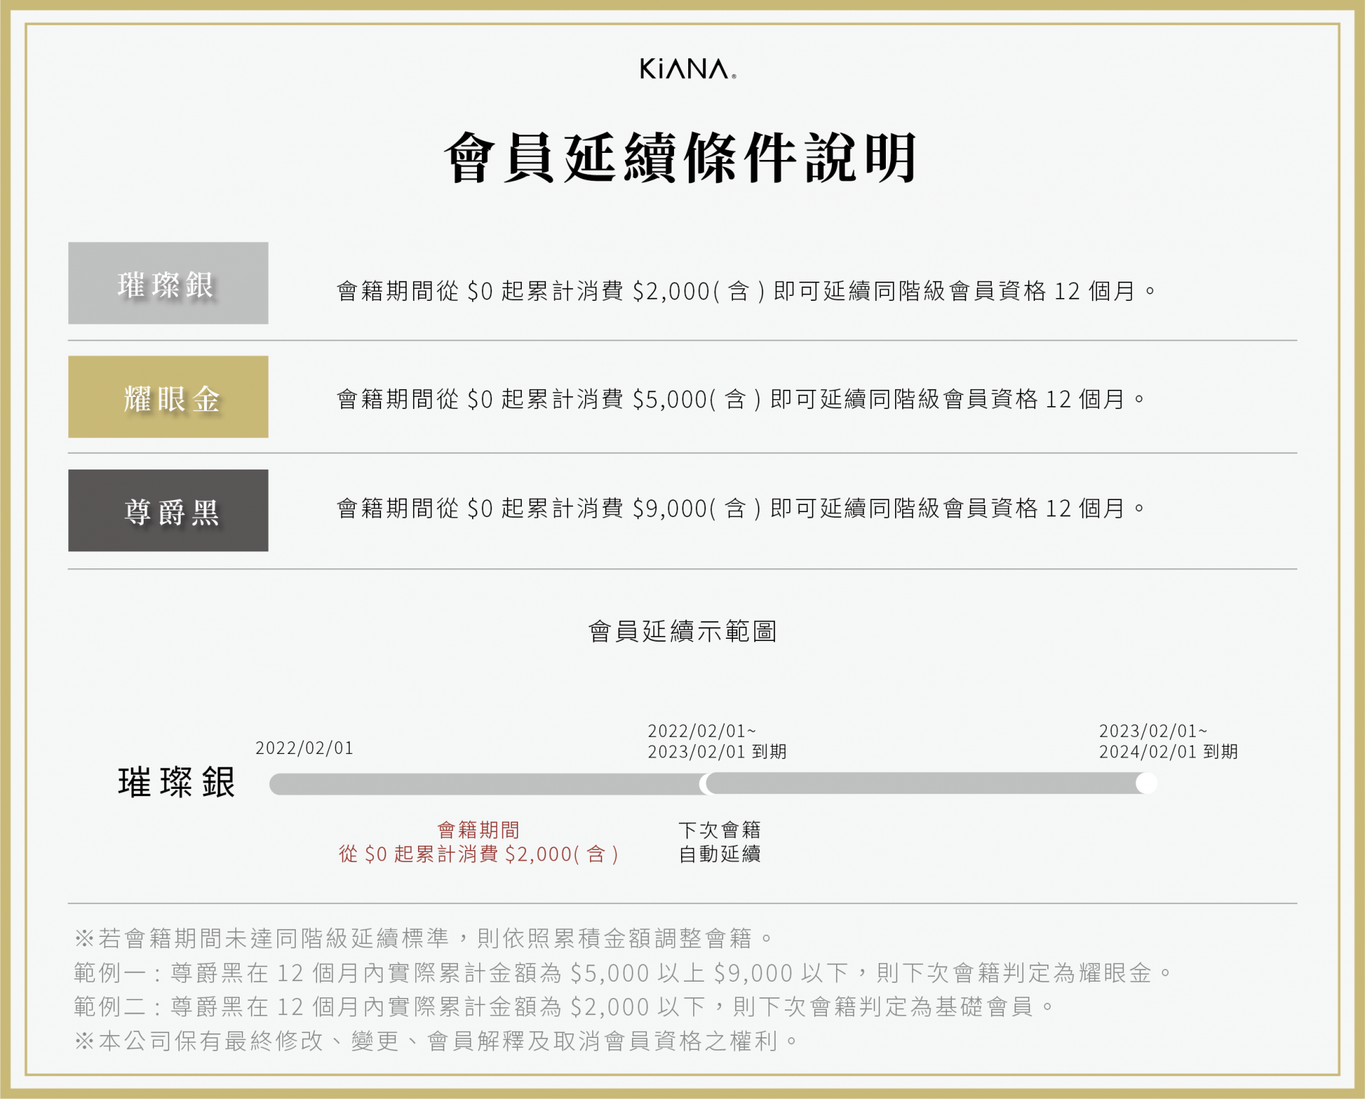
Task: Select the dark 尊爵黑 tier badge
Action: [168, 510]
